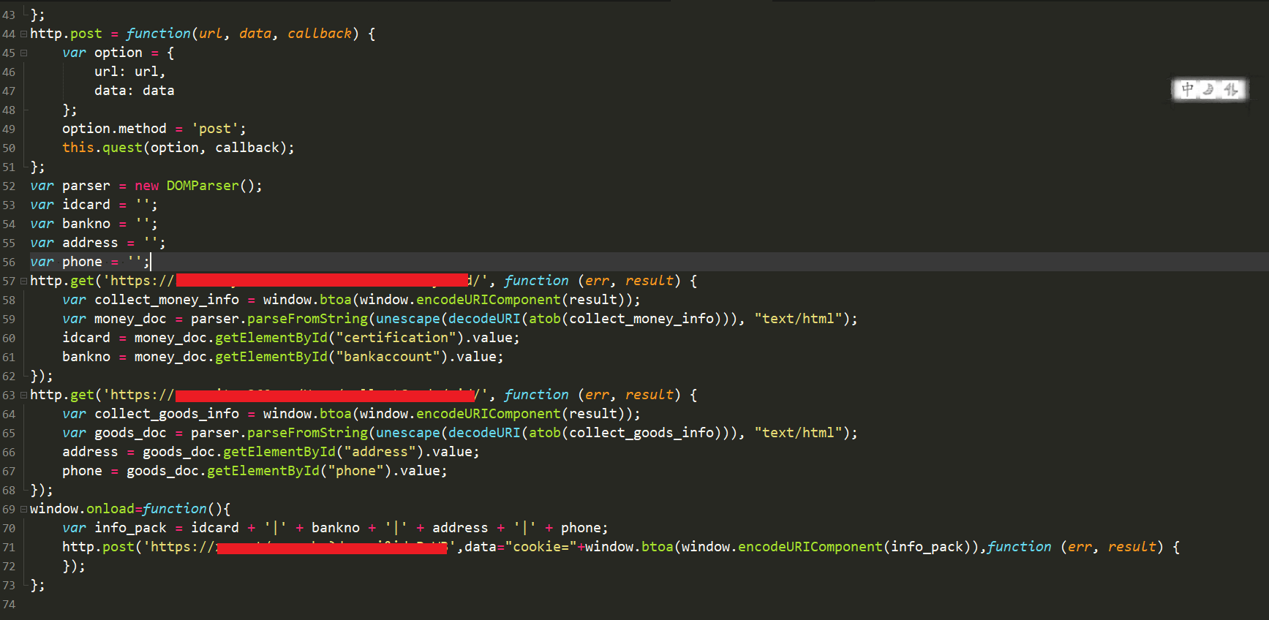Click 'var idcard' declaration on line 53
The width and height of the screenshot is (1269, 620).
click(70, 205)
